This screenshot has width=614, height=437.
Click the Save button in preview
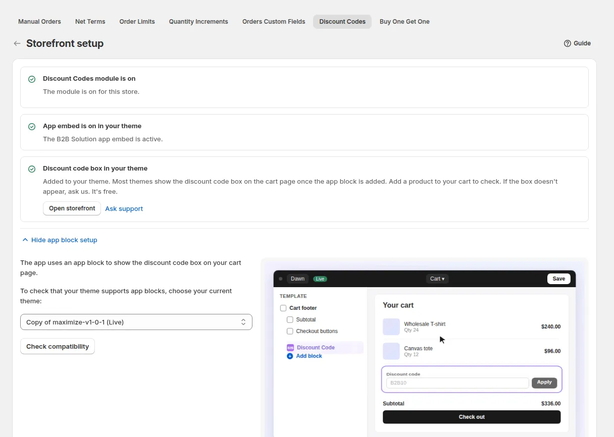pos(559,279)
